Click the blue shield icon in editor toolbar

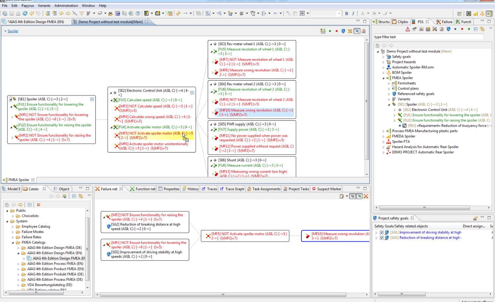343,31
